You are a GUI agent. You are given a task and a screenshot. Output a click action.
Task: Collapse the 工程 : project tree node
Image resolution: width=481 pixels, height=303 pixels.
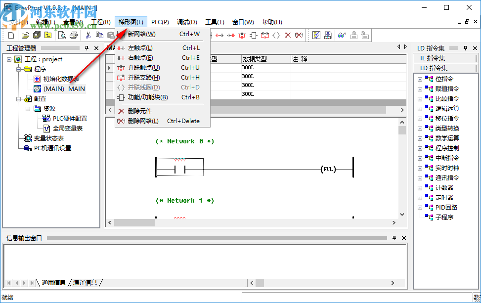9,59
